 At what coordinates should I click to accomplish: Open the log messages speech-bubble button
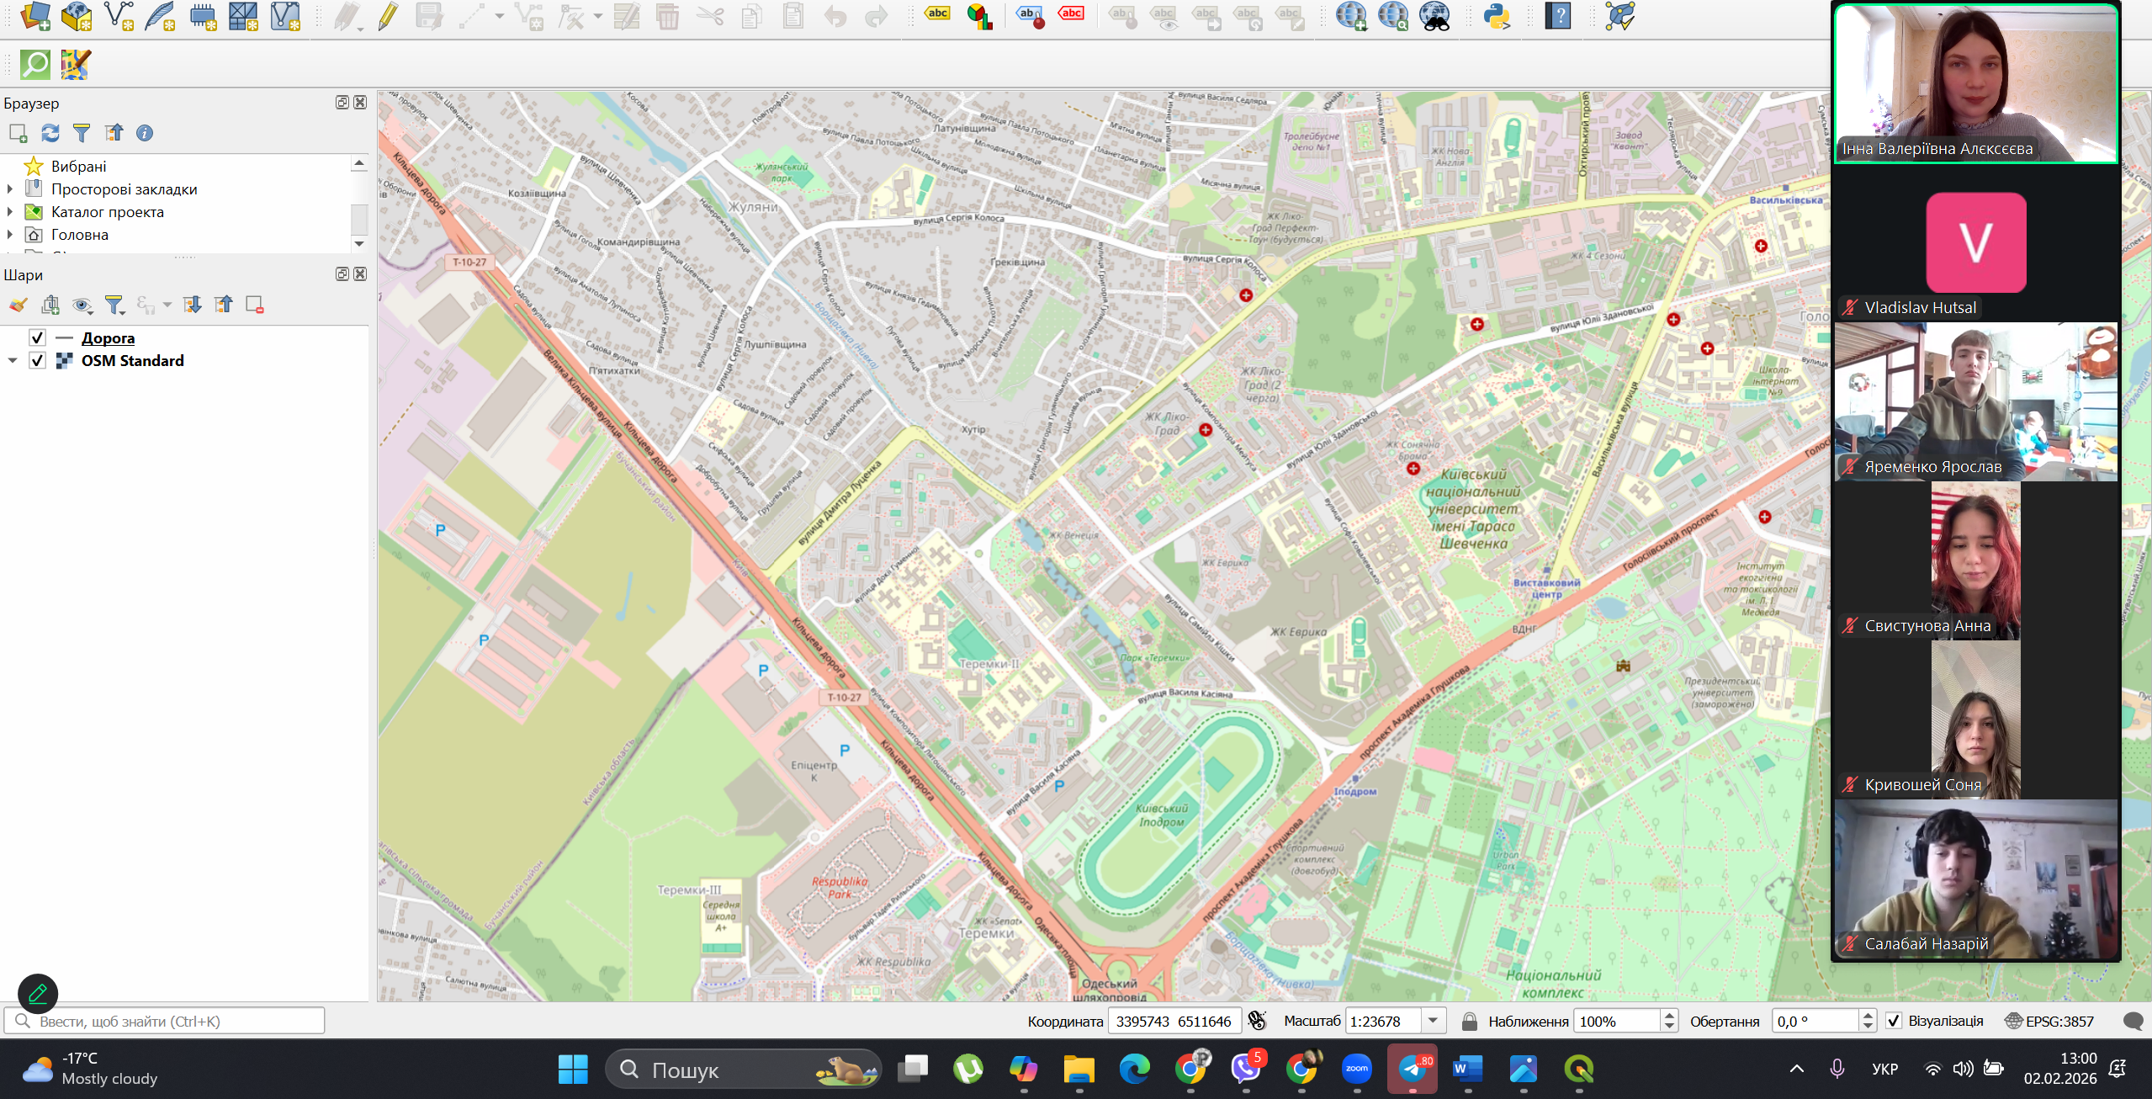2133,1021
